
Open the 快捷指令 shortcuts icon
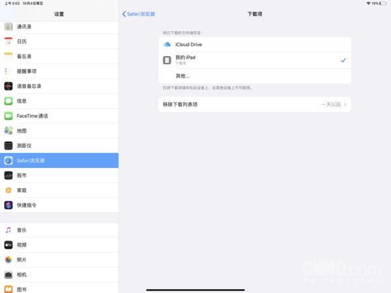coord(8,205)
